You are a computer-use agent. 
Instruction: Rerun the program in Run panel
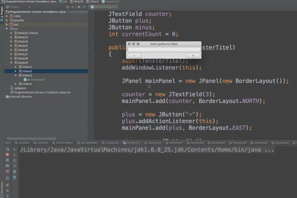(x=7, y=149)
